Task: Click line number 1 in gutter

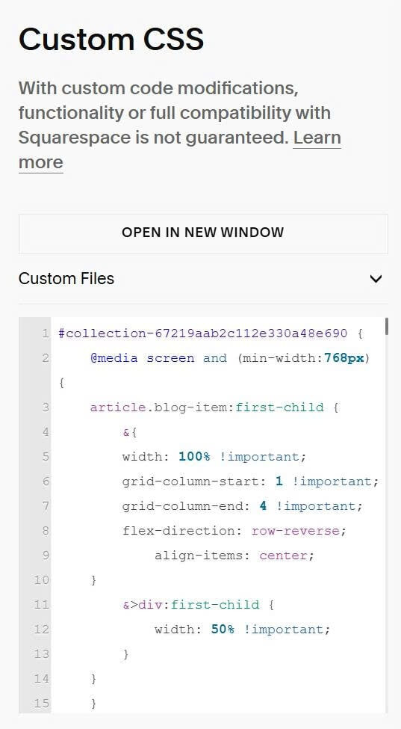Action: click(x=45, y=333)
